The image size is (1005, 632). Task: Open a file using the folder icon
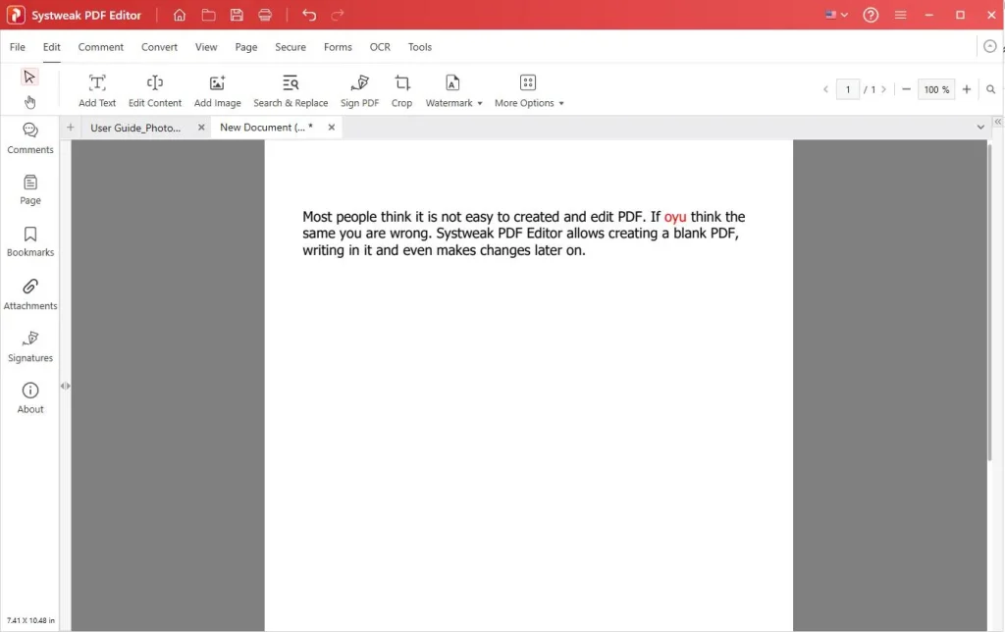pyautogui.click(x=208, y=15)
